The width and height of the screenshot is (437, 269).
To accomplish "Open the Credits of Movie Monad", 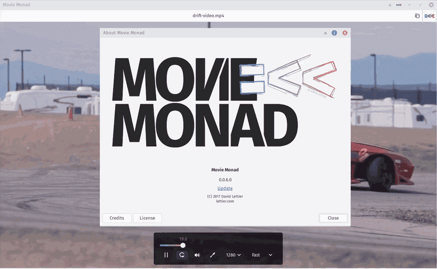I will click(117, 218).
